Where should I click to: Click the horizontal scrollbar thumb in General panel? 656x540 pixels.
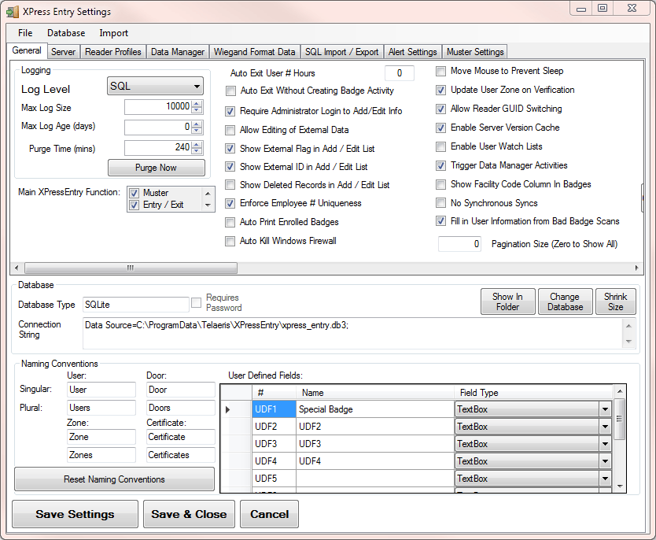click(131, 268)
